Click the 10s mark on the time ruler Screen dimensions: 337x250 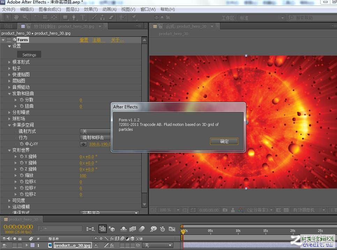point(238,231)
